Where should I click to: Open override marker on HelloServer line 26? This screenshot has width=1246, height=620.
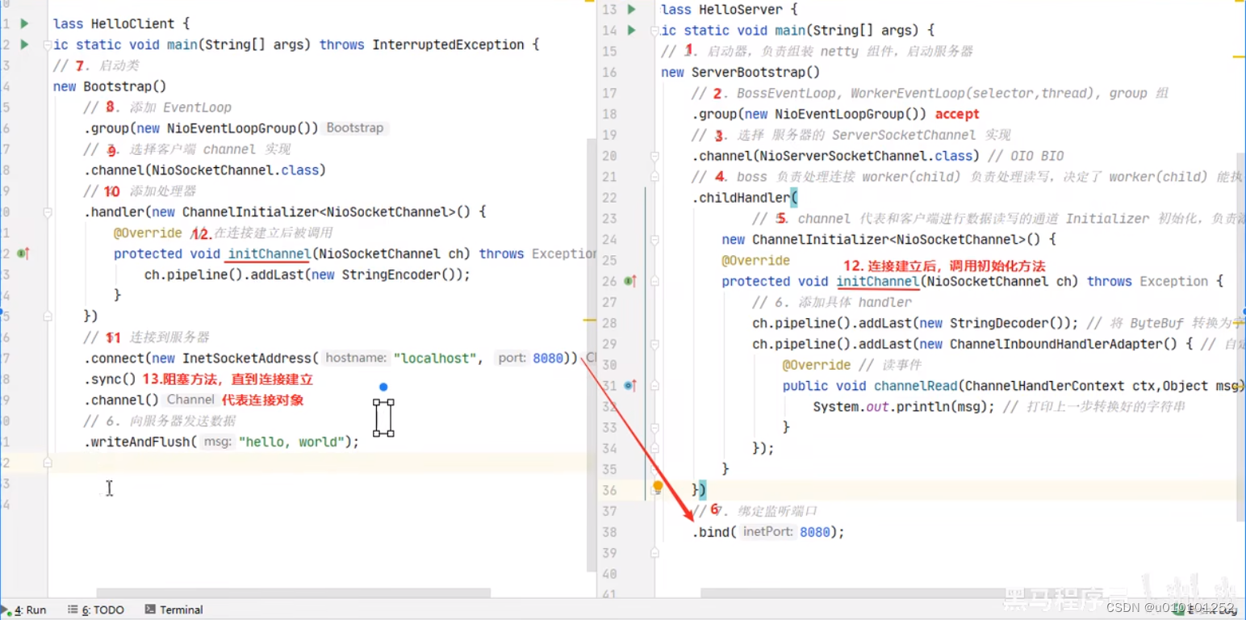pyautogui.click(x=630, y=281)
